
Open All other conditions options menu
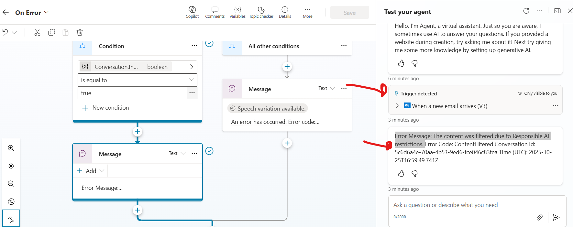344,46
